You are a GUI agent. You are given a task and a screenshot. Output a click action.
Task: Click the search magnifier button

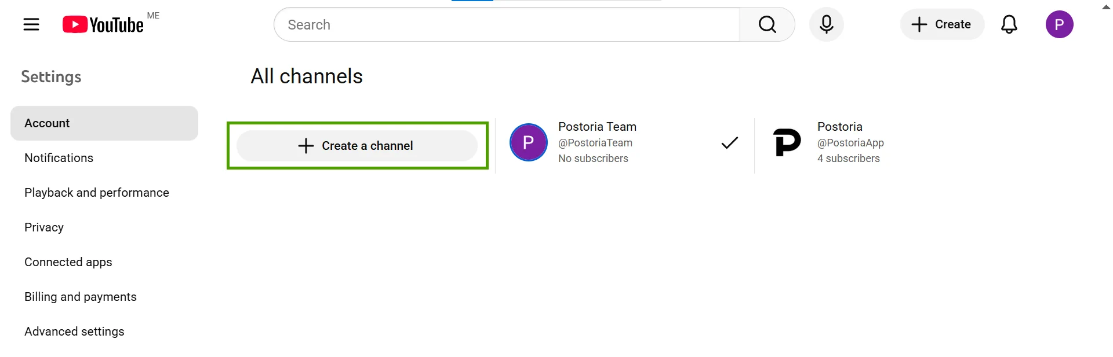(767, 24)
